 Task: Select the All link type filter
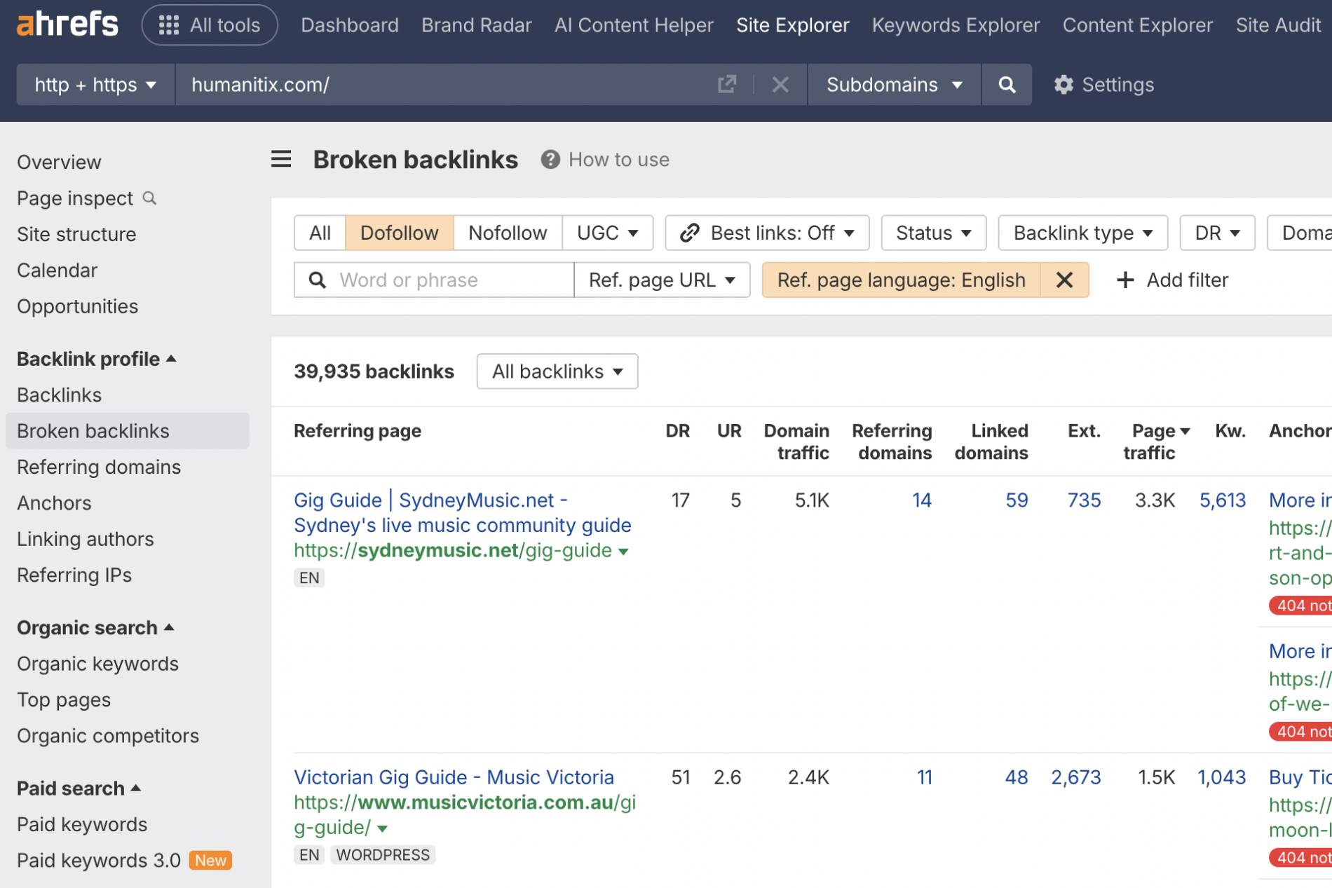coord(320,233)
